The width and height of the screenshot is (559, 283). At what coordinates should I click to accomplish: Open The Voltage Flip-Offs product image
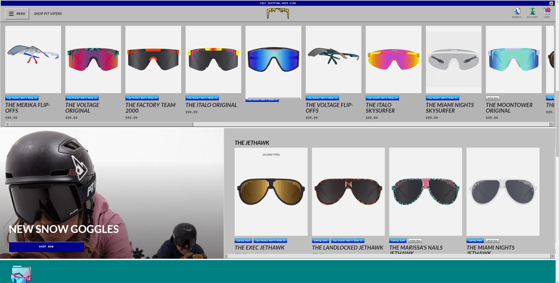(x=333, y=59)
